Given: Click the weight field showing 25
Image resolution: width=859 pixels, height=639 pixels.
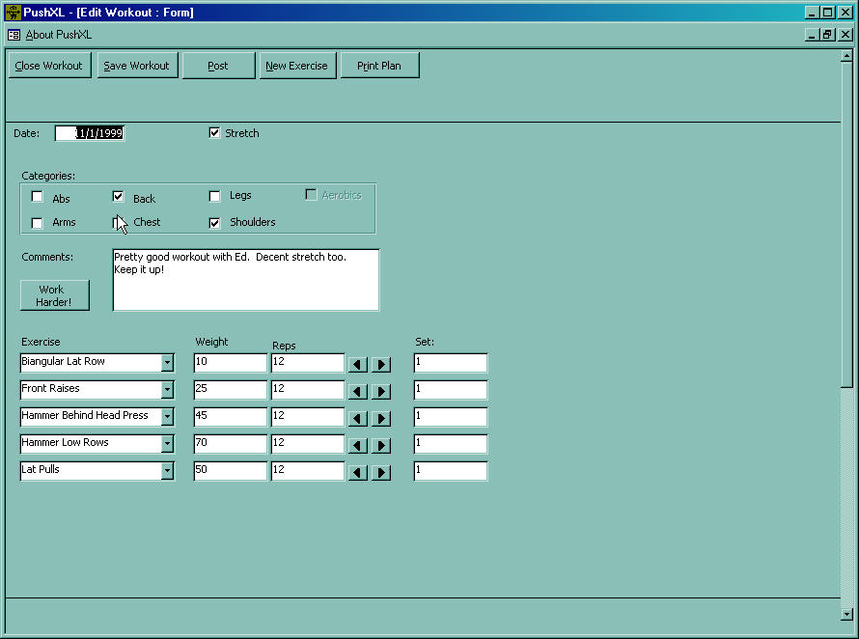Looking at the screenshot, I should tap(230, 390).
